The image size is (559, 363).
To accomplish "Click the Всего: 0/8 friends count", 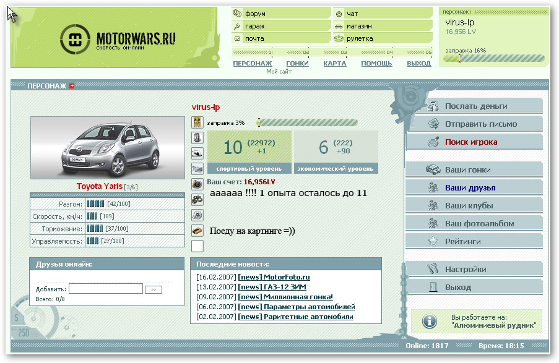I will [x=50, y=299].
